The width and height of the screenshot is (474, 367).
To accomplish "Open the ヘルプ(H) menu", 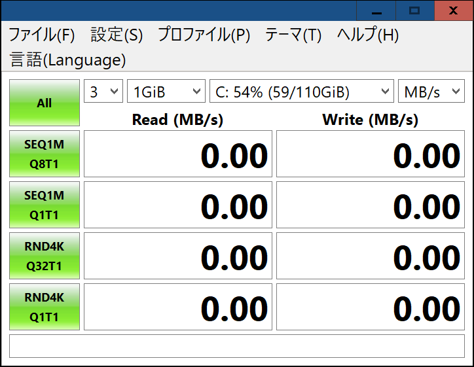I will (368, 35).
